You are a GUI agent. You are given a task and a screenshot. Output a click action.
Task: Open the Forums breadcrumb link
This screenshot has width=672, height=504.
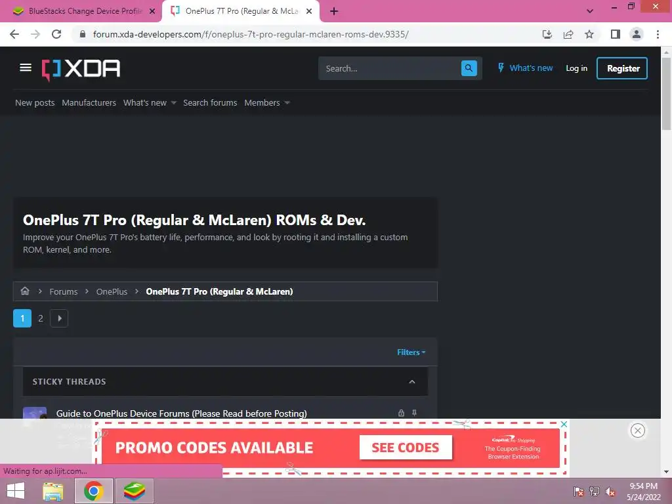coord(64,291)
